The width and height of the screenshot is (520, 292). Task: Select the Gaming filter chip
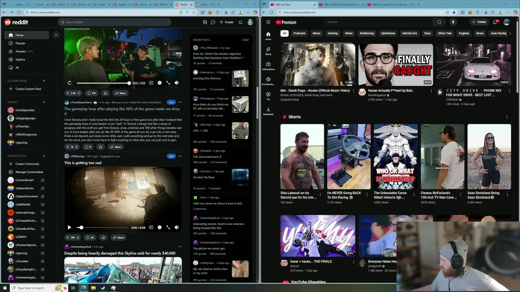click(x=333, y=33)
